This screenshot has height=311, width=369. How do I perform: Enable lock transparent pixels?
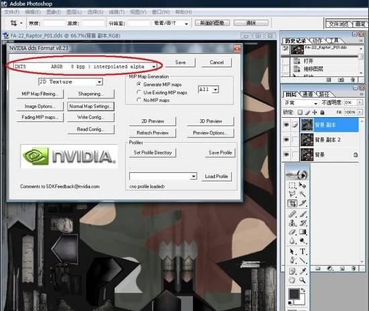[300, 112]
